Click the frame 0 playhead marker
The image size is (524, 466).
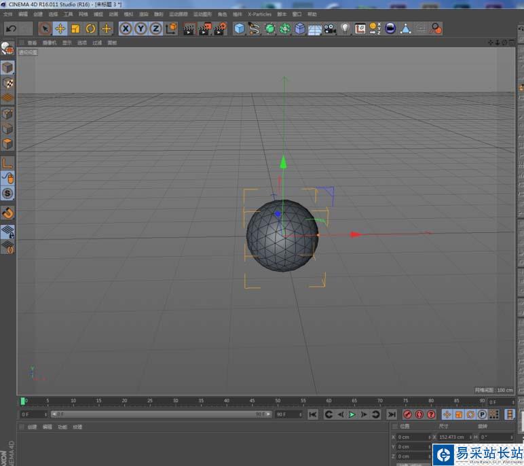[x=23, y=401]
